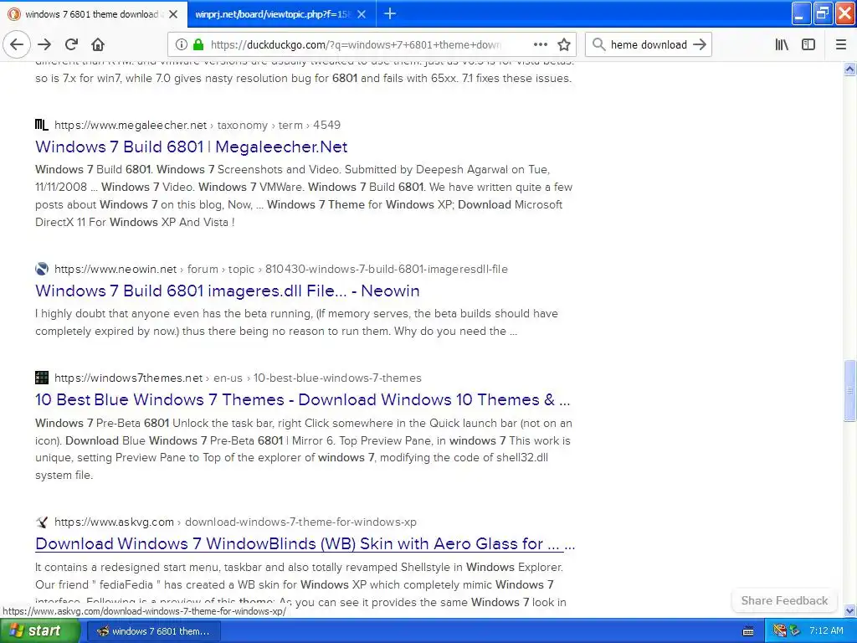Open the Windows XP start menu
The height and width of the screenshot is (643, 857).
(x=40, y=630)
